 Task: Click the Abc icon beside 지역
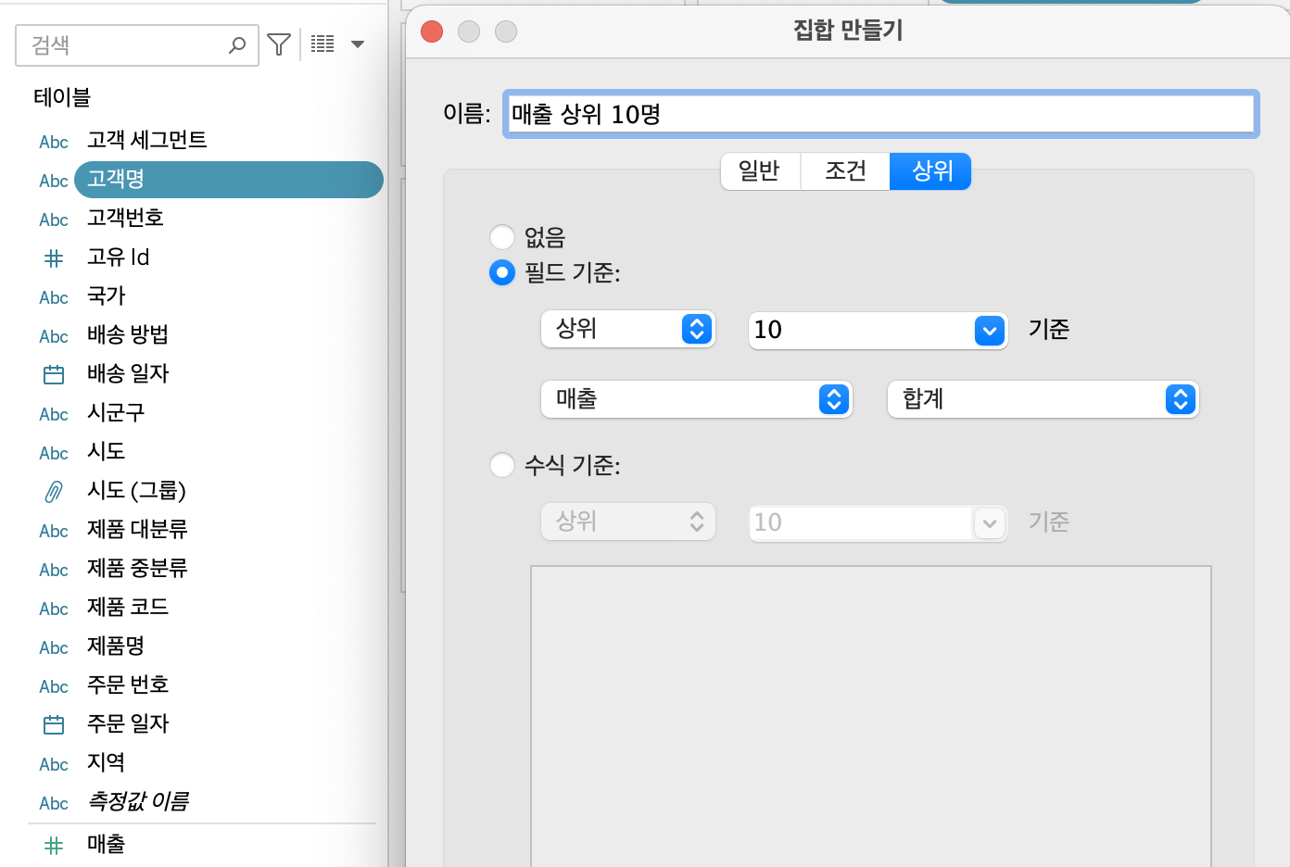pos(54,764)
